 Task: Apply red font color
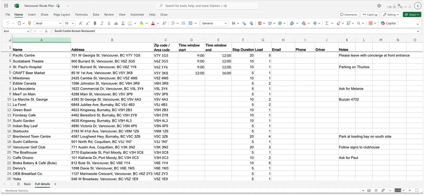[153, 23]
